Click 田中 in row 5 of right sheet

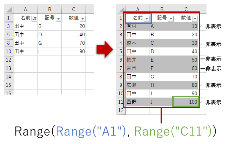click(x=138, y=51)
